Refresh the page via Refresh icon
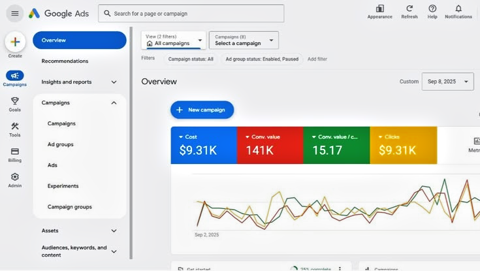Viewport: 480px width, 271px height. tap(409, 8)
